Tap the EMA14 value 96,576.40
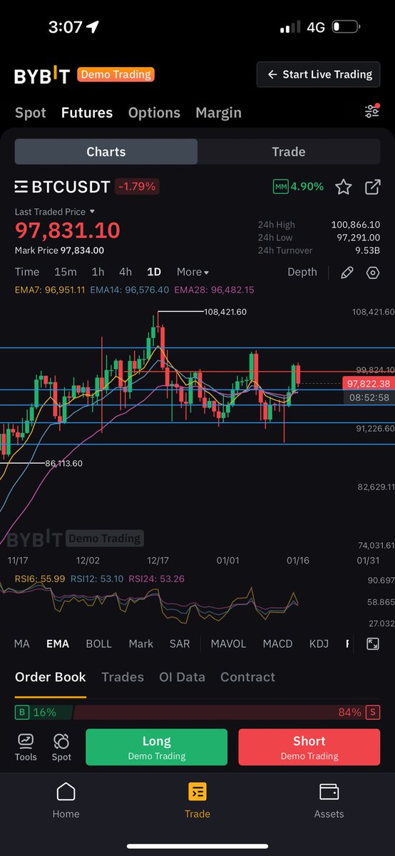The width and height of the screenshot is (395, 856). pos(130,290)
